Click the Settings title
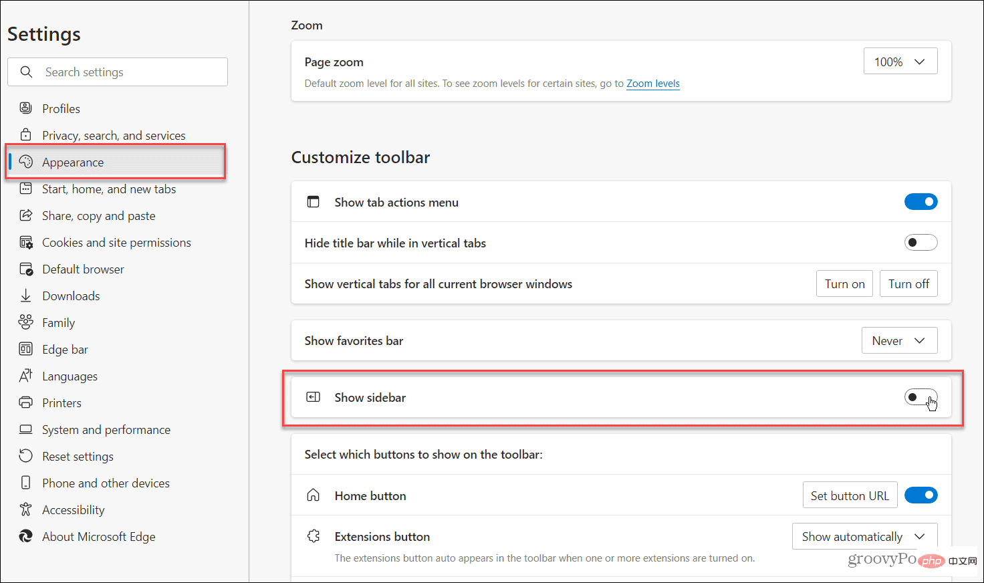This screenshot has height=583, width=984. (x=44, y=34)
